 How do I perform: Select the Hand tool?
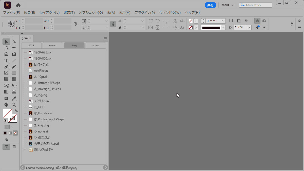click(x=6, y=104)
